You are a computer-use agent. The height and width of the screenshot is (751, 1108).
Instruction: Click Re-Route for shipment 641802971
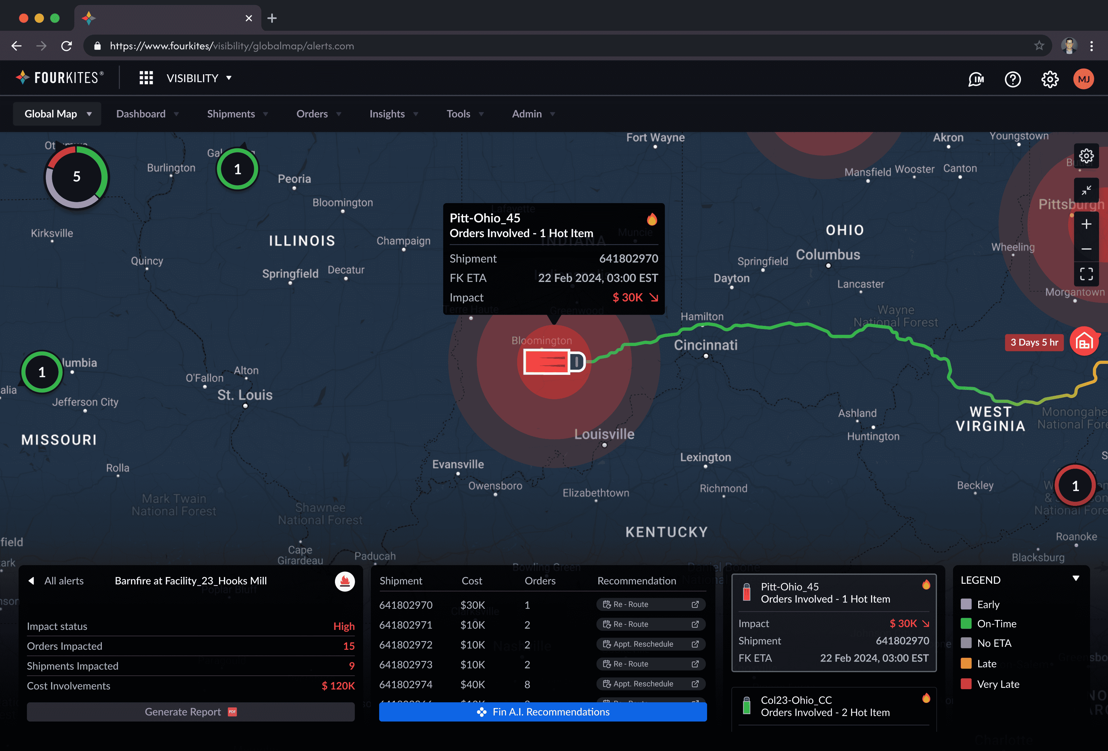(x=651, y=624)
